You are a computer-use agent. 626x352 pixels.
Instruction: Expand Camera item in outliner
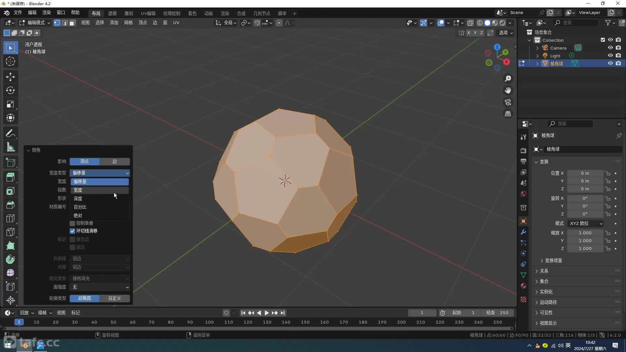[537, 48]
